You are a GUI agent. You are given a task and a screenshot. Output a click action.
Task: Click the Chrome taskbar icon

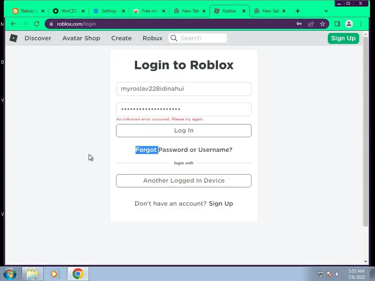tap(78, 274)
